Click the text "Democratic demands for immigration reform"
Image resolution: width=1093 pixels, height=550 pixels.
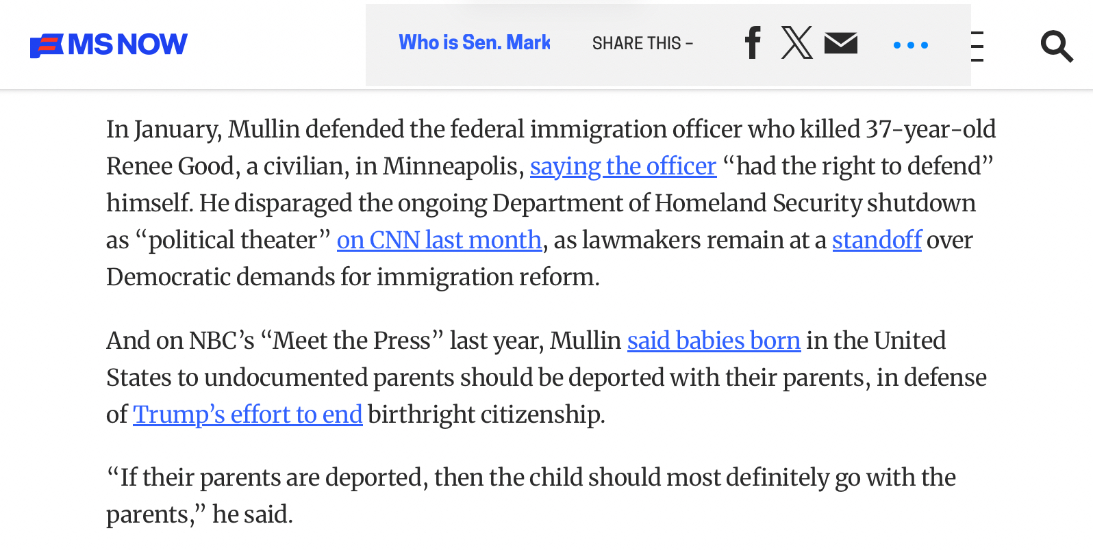[353, 277]
